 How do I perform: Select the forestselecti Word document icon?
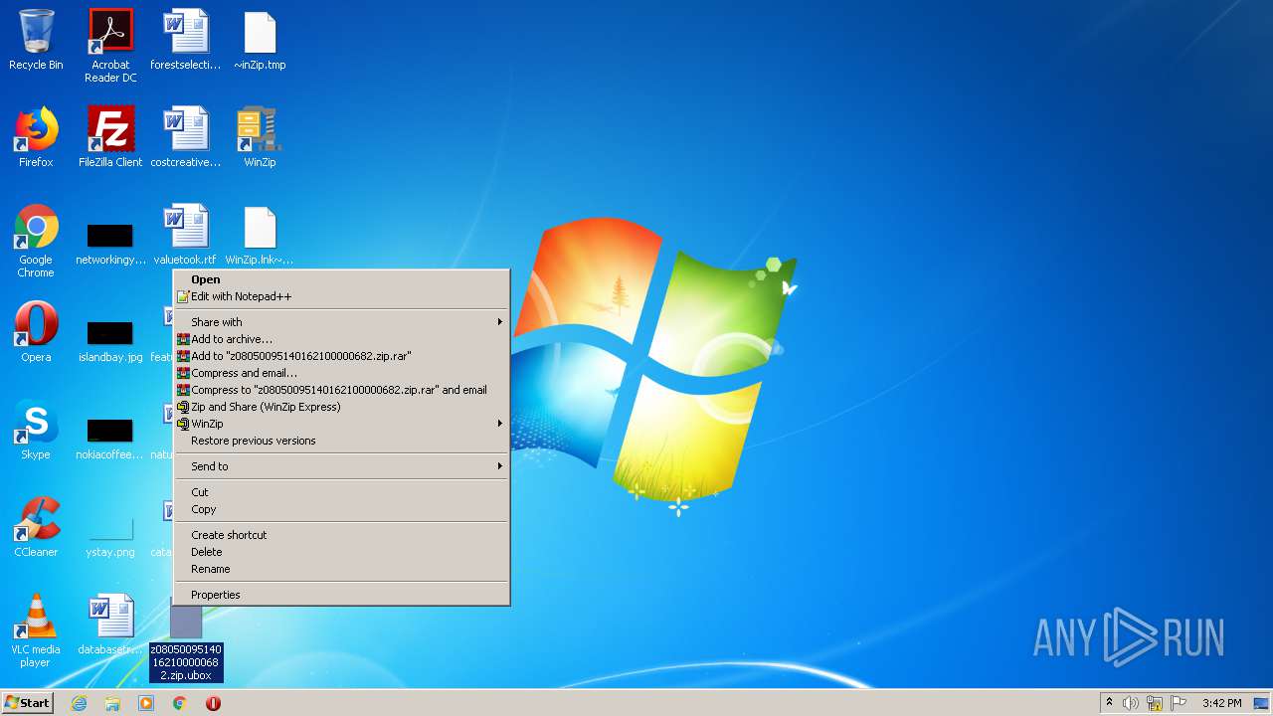click(186, 41)
